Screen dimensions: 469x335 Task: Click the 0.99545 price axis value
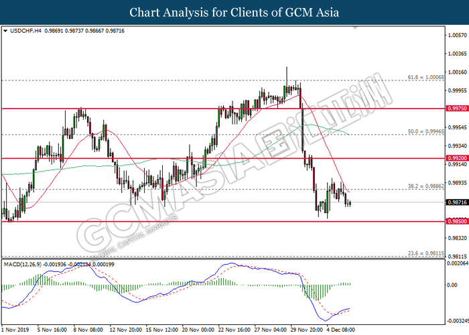click(458, 127)
